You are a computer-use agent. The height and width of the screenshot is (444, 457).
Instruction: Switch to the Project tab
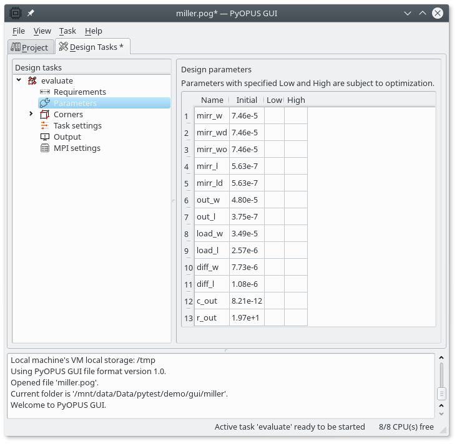29,47
